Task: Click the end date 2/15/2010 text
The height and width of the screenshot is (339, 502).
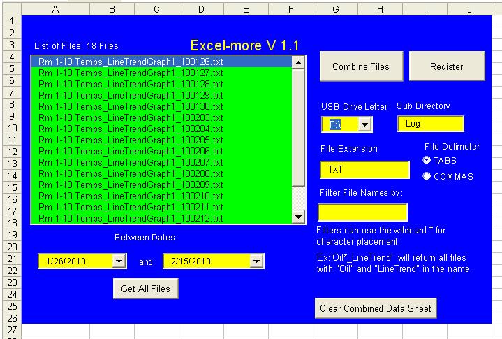Action: pos(191,261)
